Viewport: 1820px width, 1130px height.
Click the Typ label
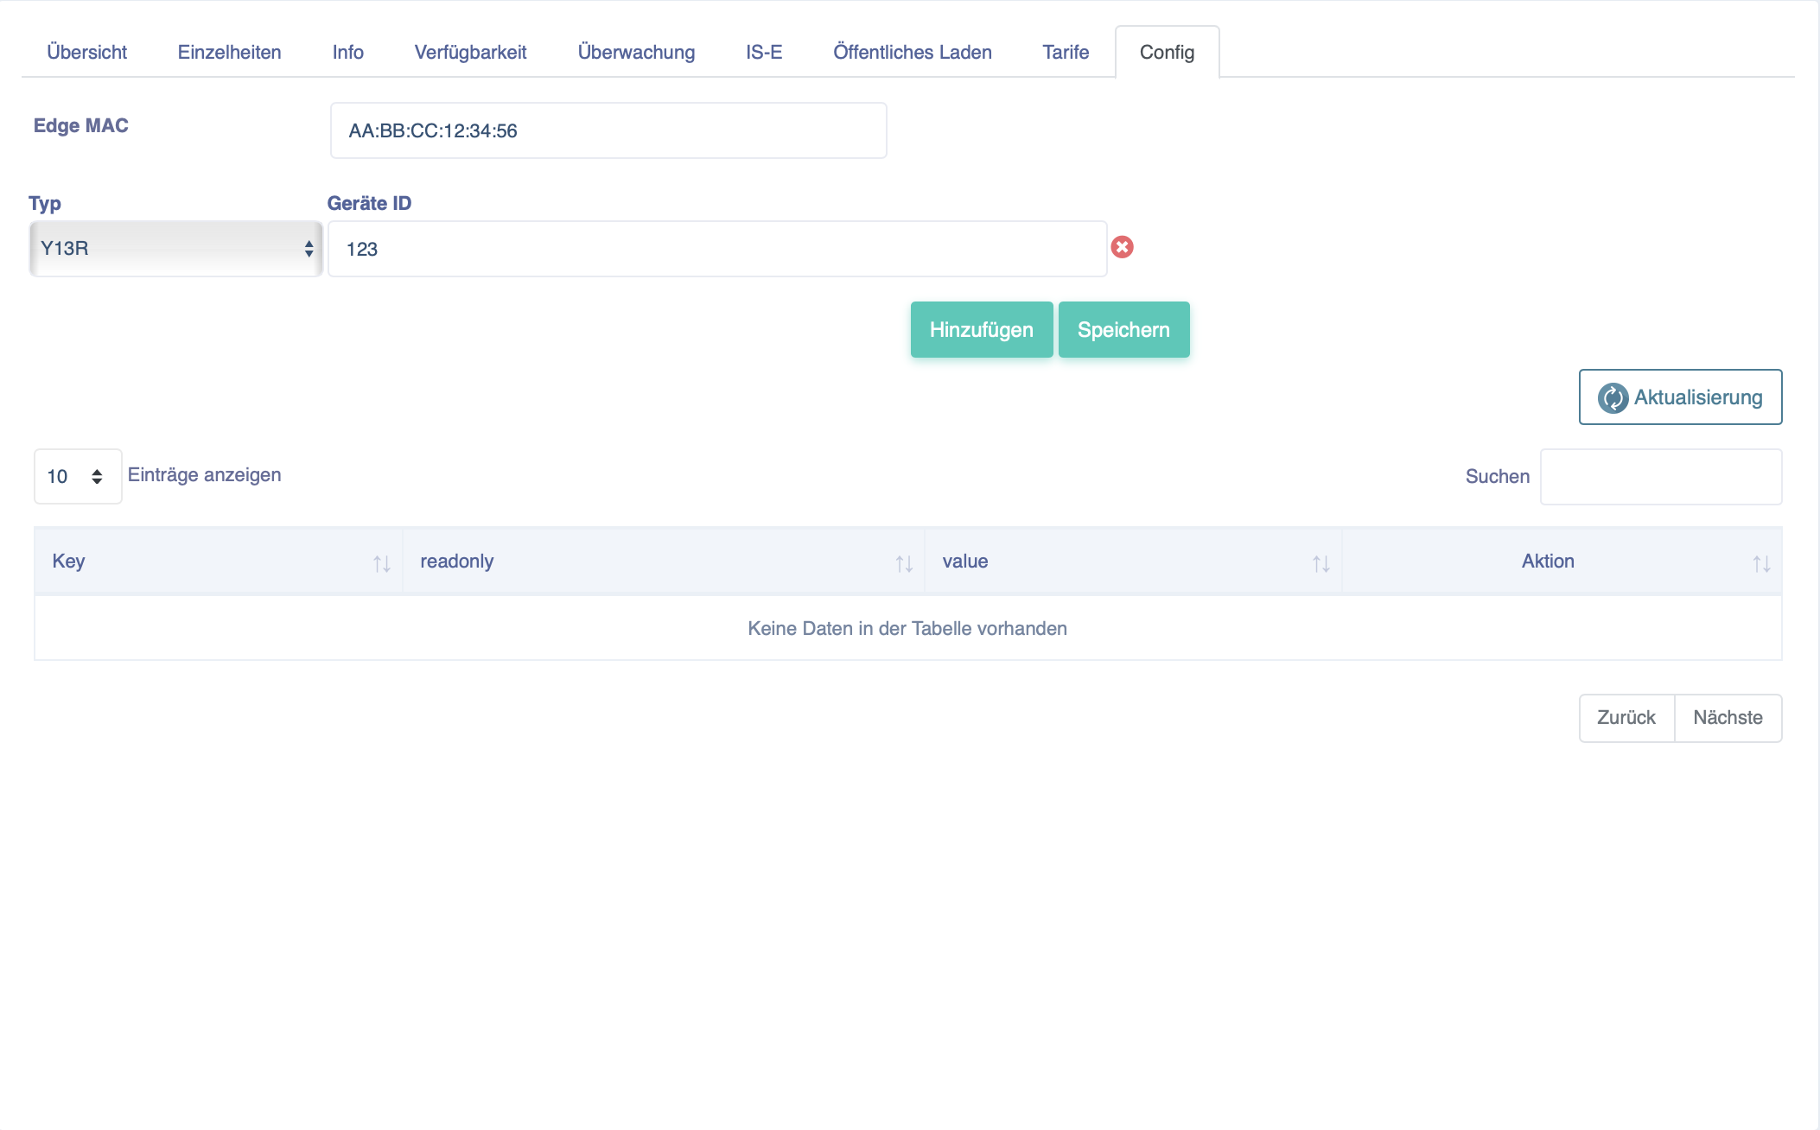[45, 204]
